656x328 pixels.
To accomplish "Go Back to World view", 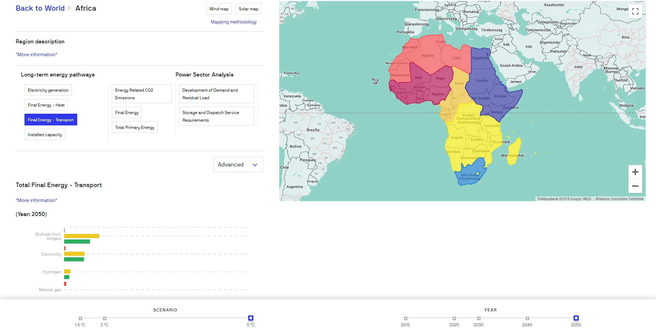I will click(x=40, y=8).
